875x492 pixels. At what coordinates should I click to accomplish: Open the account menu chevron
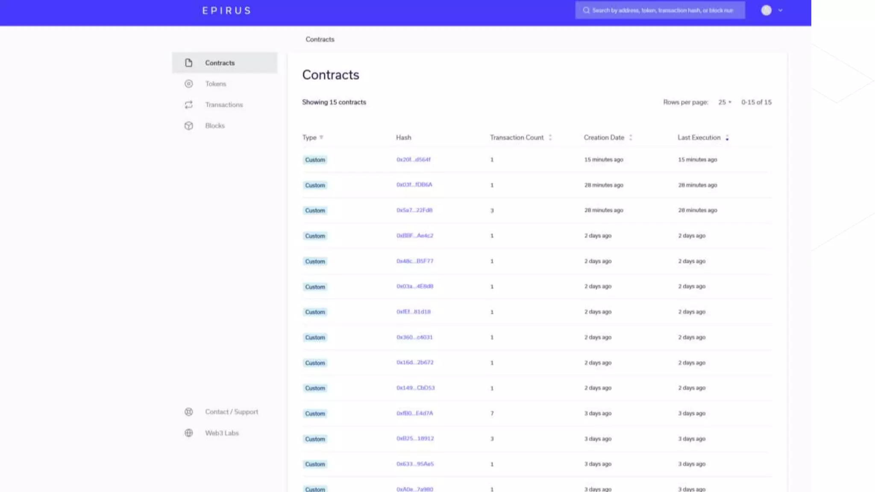tap(780, 10)
